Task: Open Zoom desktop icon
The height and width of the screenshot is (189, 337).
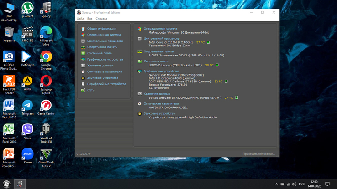Action: click(27, 156)
